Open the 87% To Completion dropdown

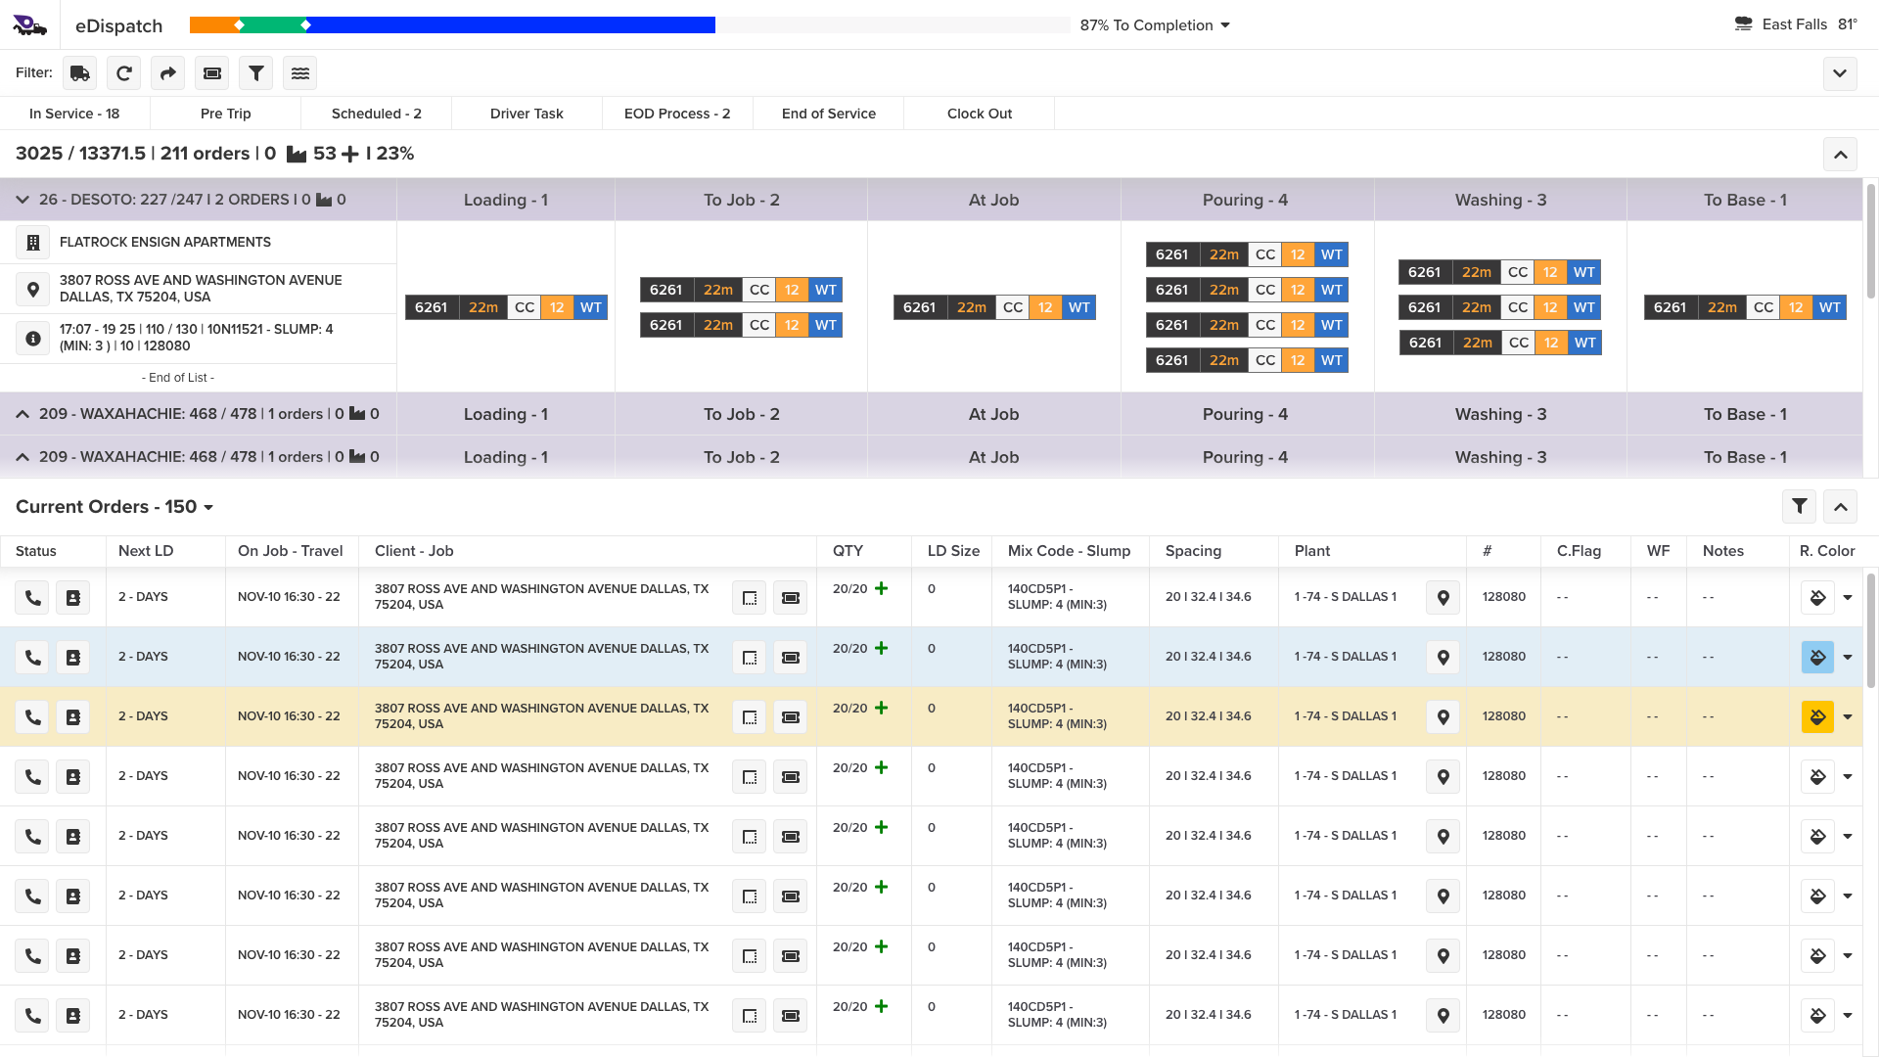1225,25
